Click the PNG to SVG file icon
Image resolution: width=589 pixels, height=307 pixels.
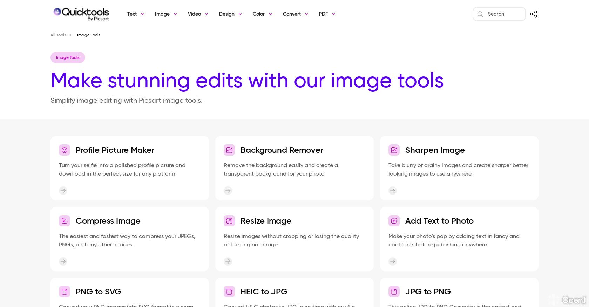65,292
